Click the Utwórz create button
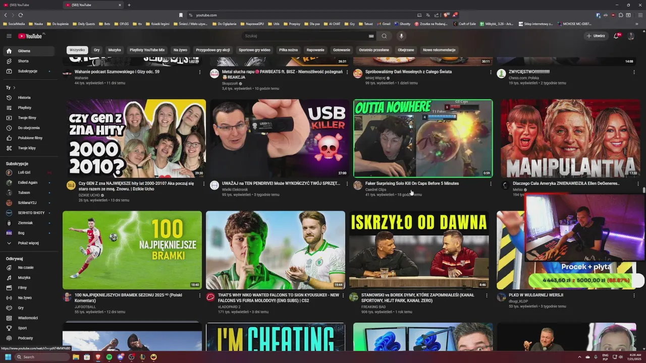The width and height of the screenshot is (646, 363). click(x=596, y=36)
